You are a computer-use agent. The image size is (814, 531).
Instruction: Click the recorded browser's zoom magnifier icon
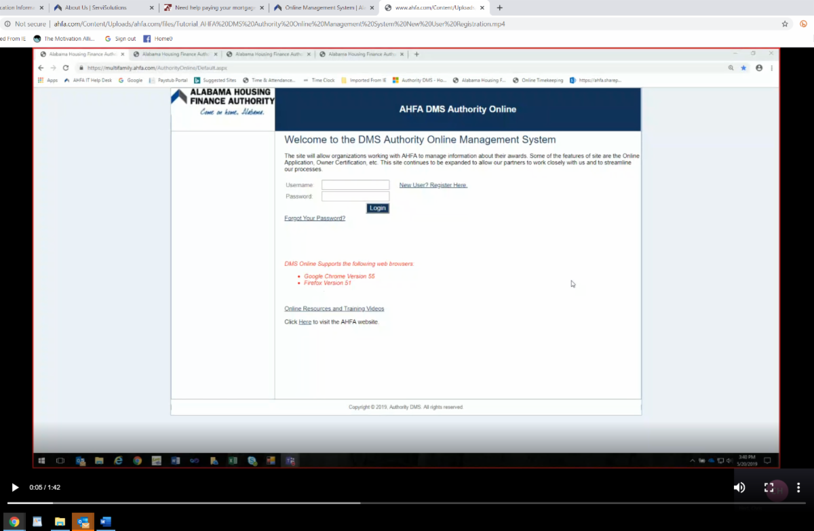click(731, 68)
